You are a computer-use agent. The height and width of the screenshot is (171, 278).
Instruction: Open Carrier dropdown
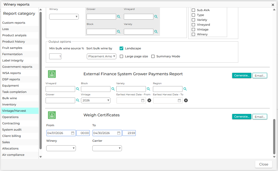107,148
